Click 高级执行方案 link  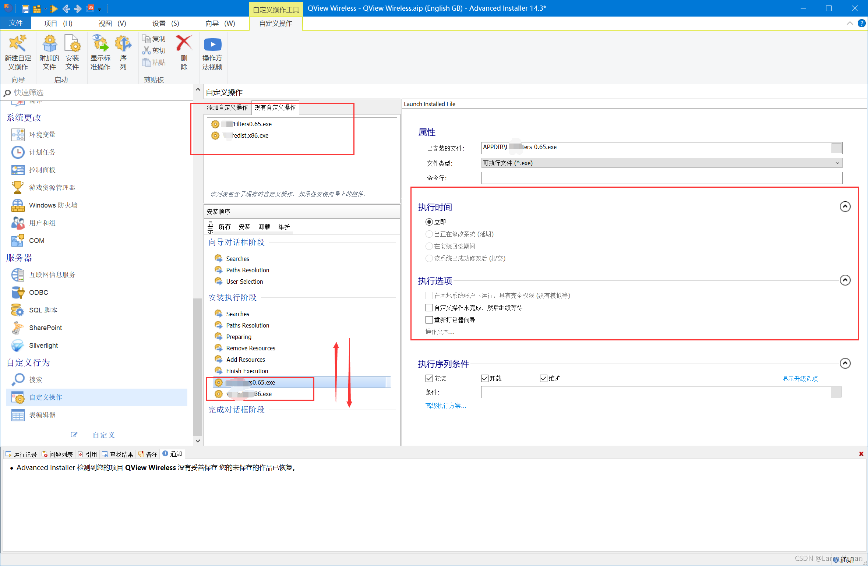[444, 405]
